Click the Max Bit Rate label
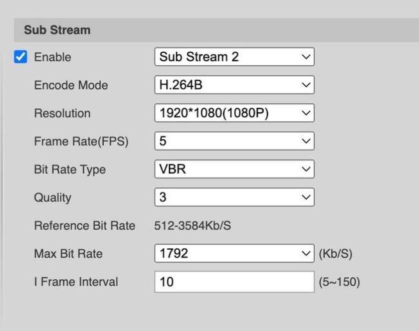This screenshot has height=331, width=419. click(68, 254)
